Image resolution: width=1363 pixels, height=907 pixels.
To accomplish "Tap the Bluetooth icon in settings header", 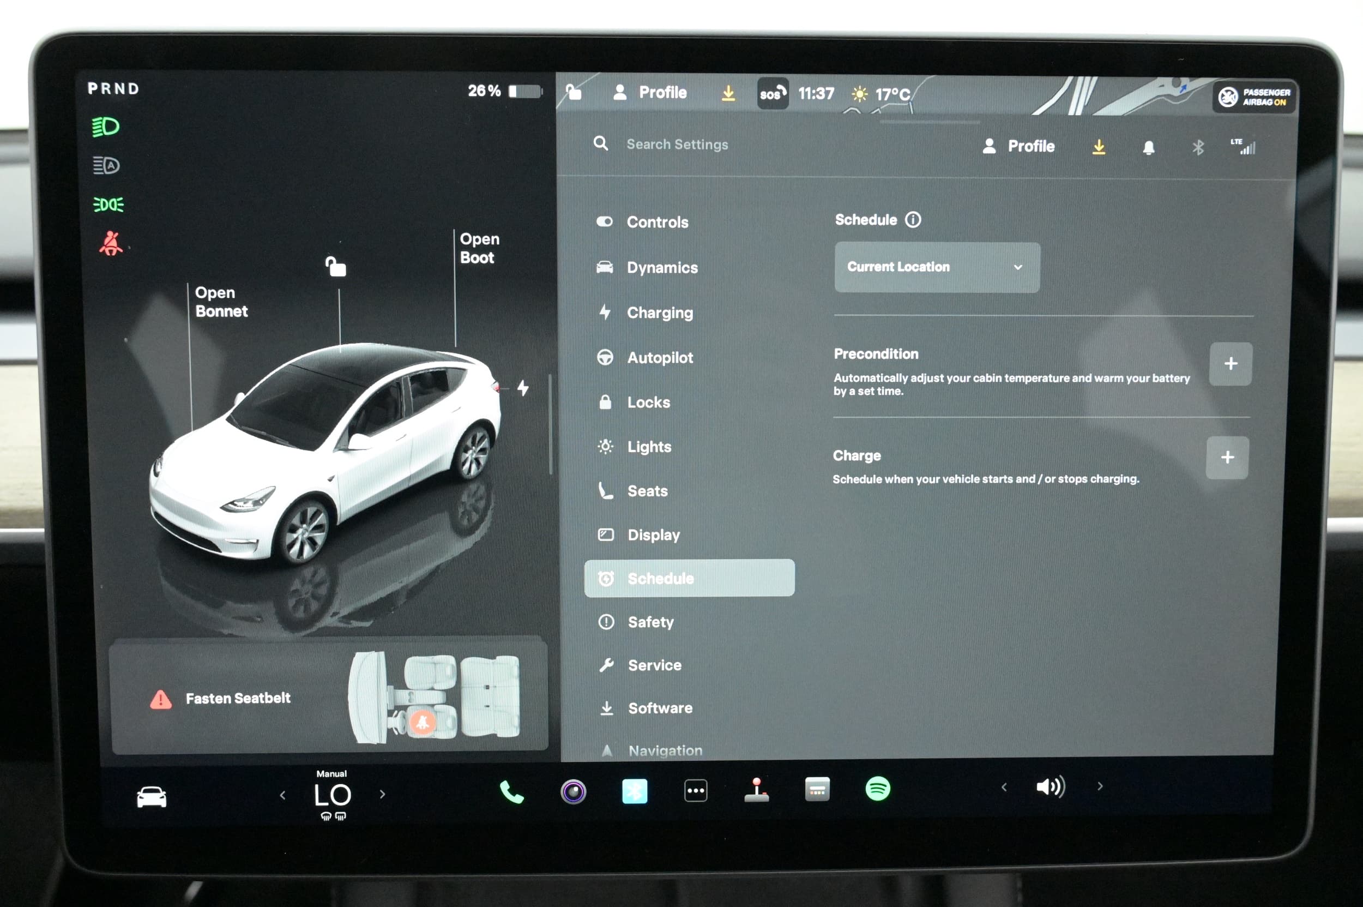I will coord(1198,147).
